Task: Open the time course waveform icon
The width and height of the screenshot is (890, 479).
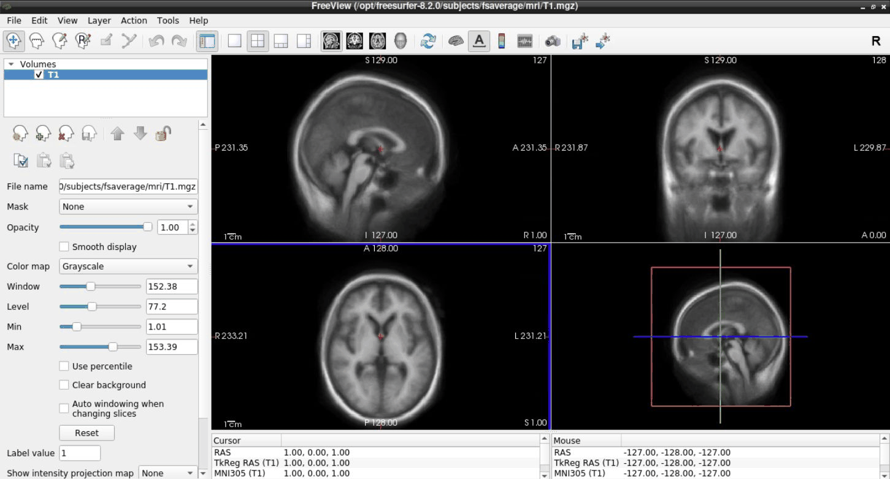Action: [525, 41]
